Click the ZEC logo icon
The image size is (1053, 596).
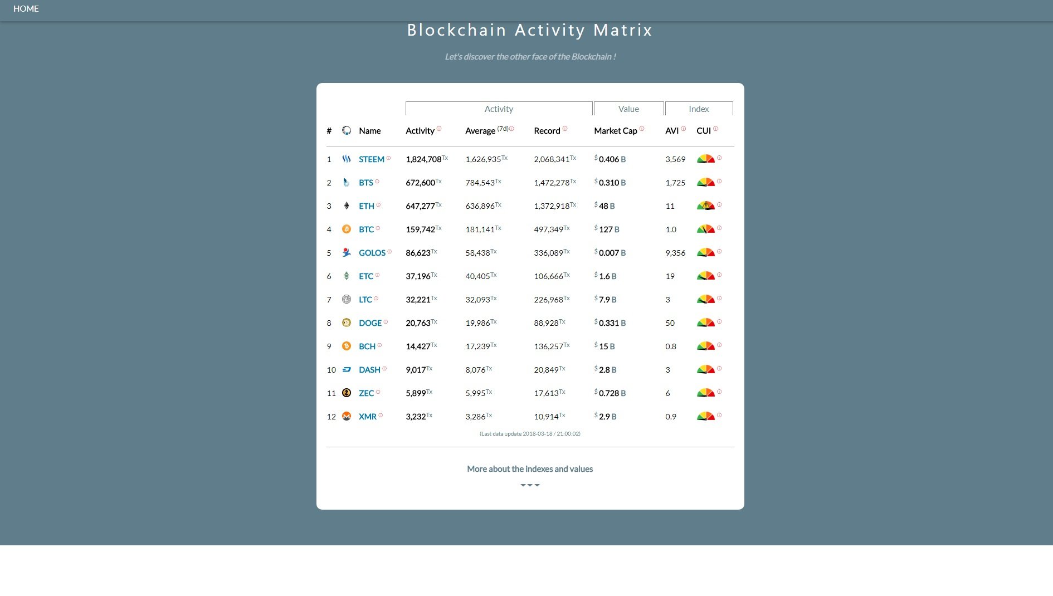[x=347, y=393]
